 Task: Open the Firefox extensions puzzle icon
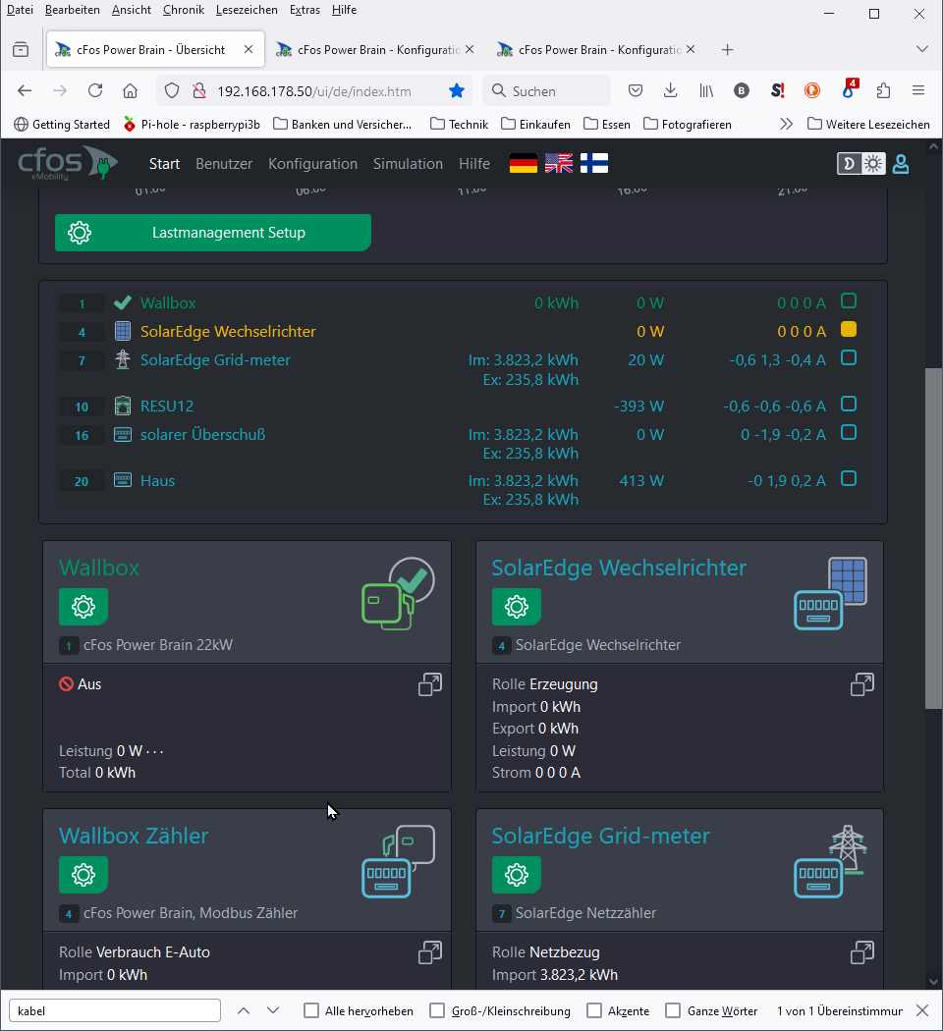[x=883, y=90]
